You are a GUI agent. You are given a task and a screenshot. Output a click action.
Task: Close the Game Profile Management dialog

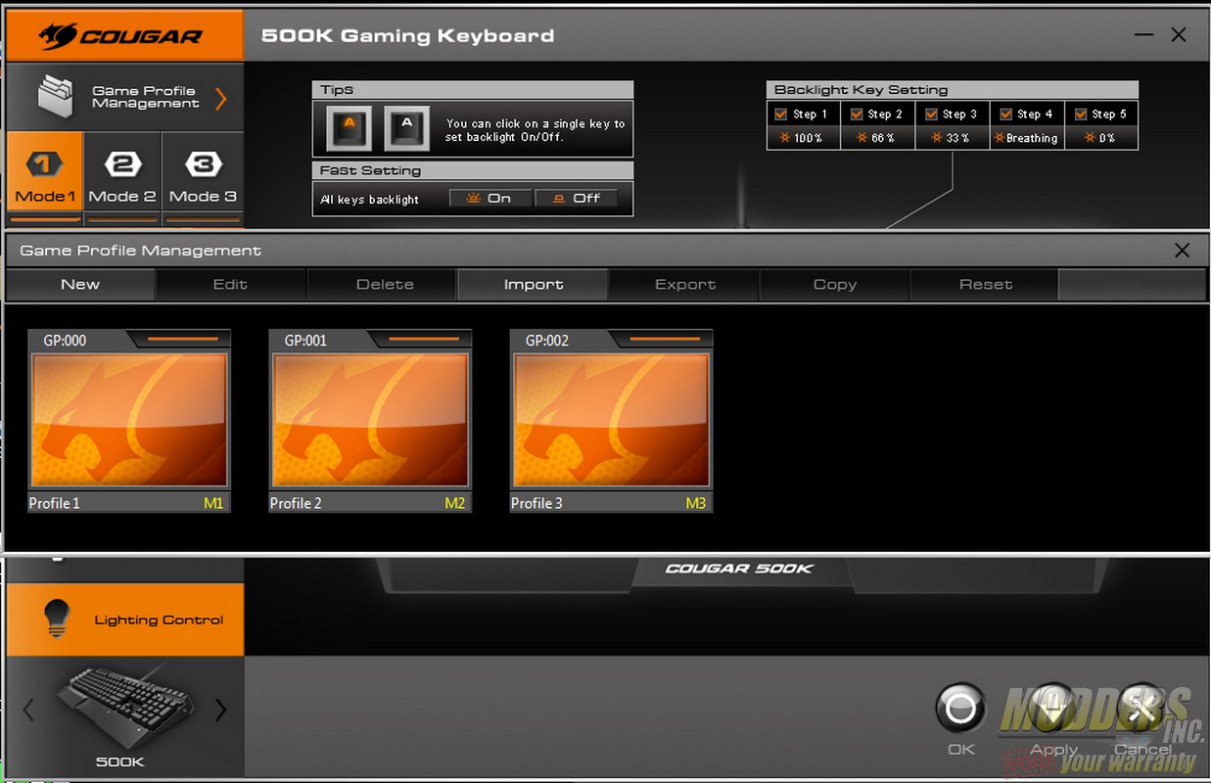click(1182, 251)
